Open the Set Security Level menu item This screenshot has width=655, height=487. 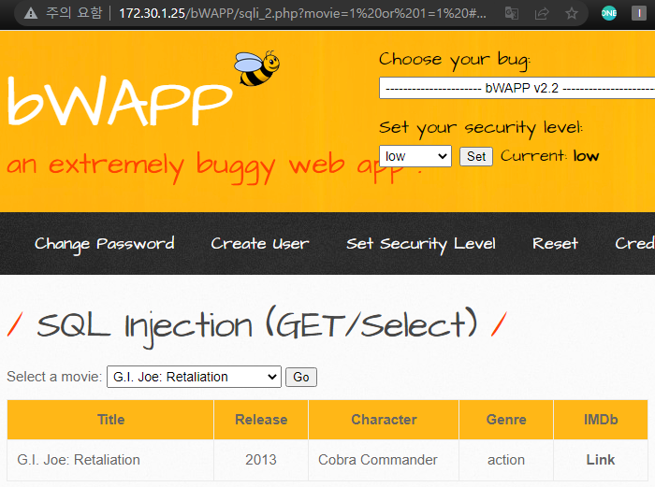[421, 244]
